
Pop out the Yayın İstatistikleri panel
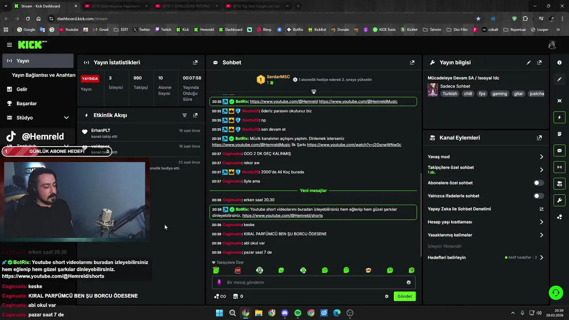click(x=195, y=63)
